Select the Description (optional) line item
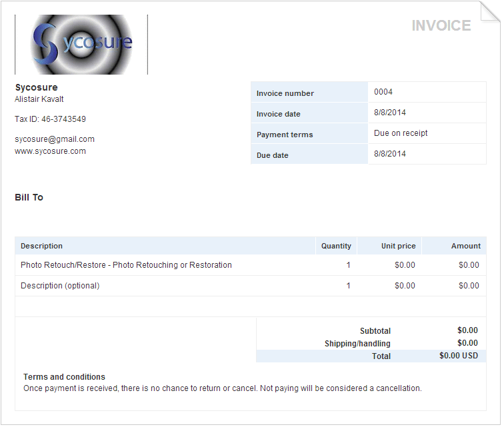Screen dimensions: 502x427 [x=60, y=286]
